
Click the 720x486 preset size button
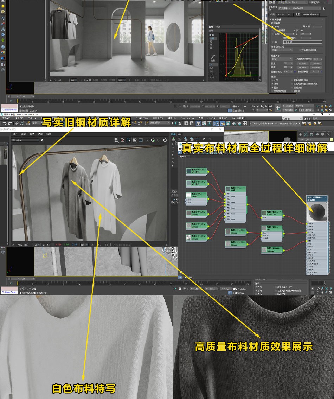click(x=316, y=64)
